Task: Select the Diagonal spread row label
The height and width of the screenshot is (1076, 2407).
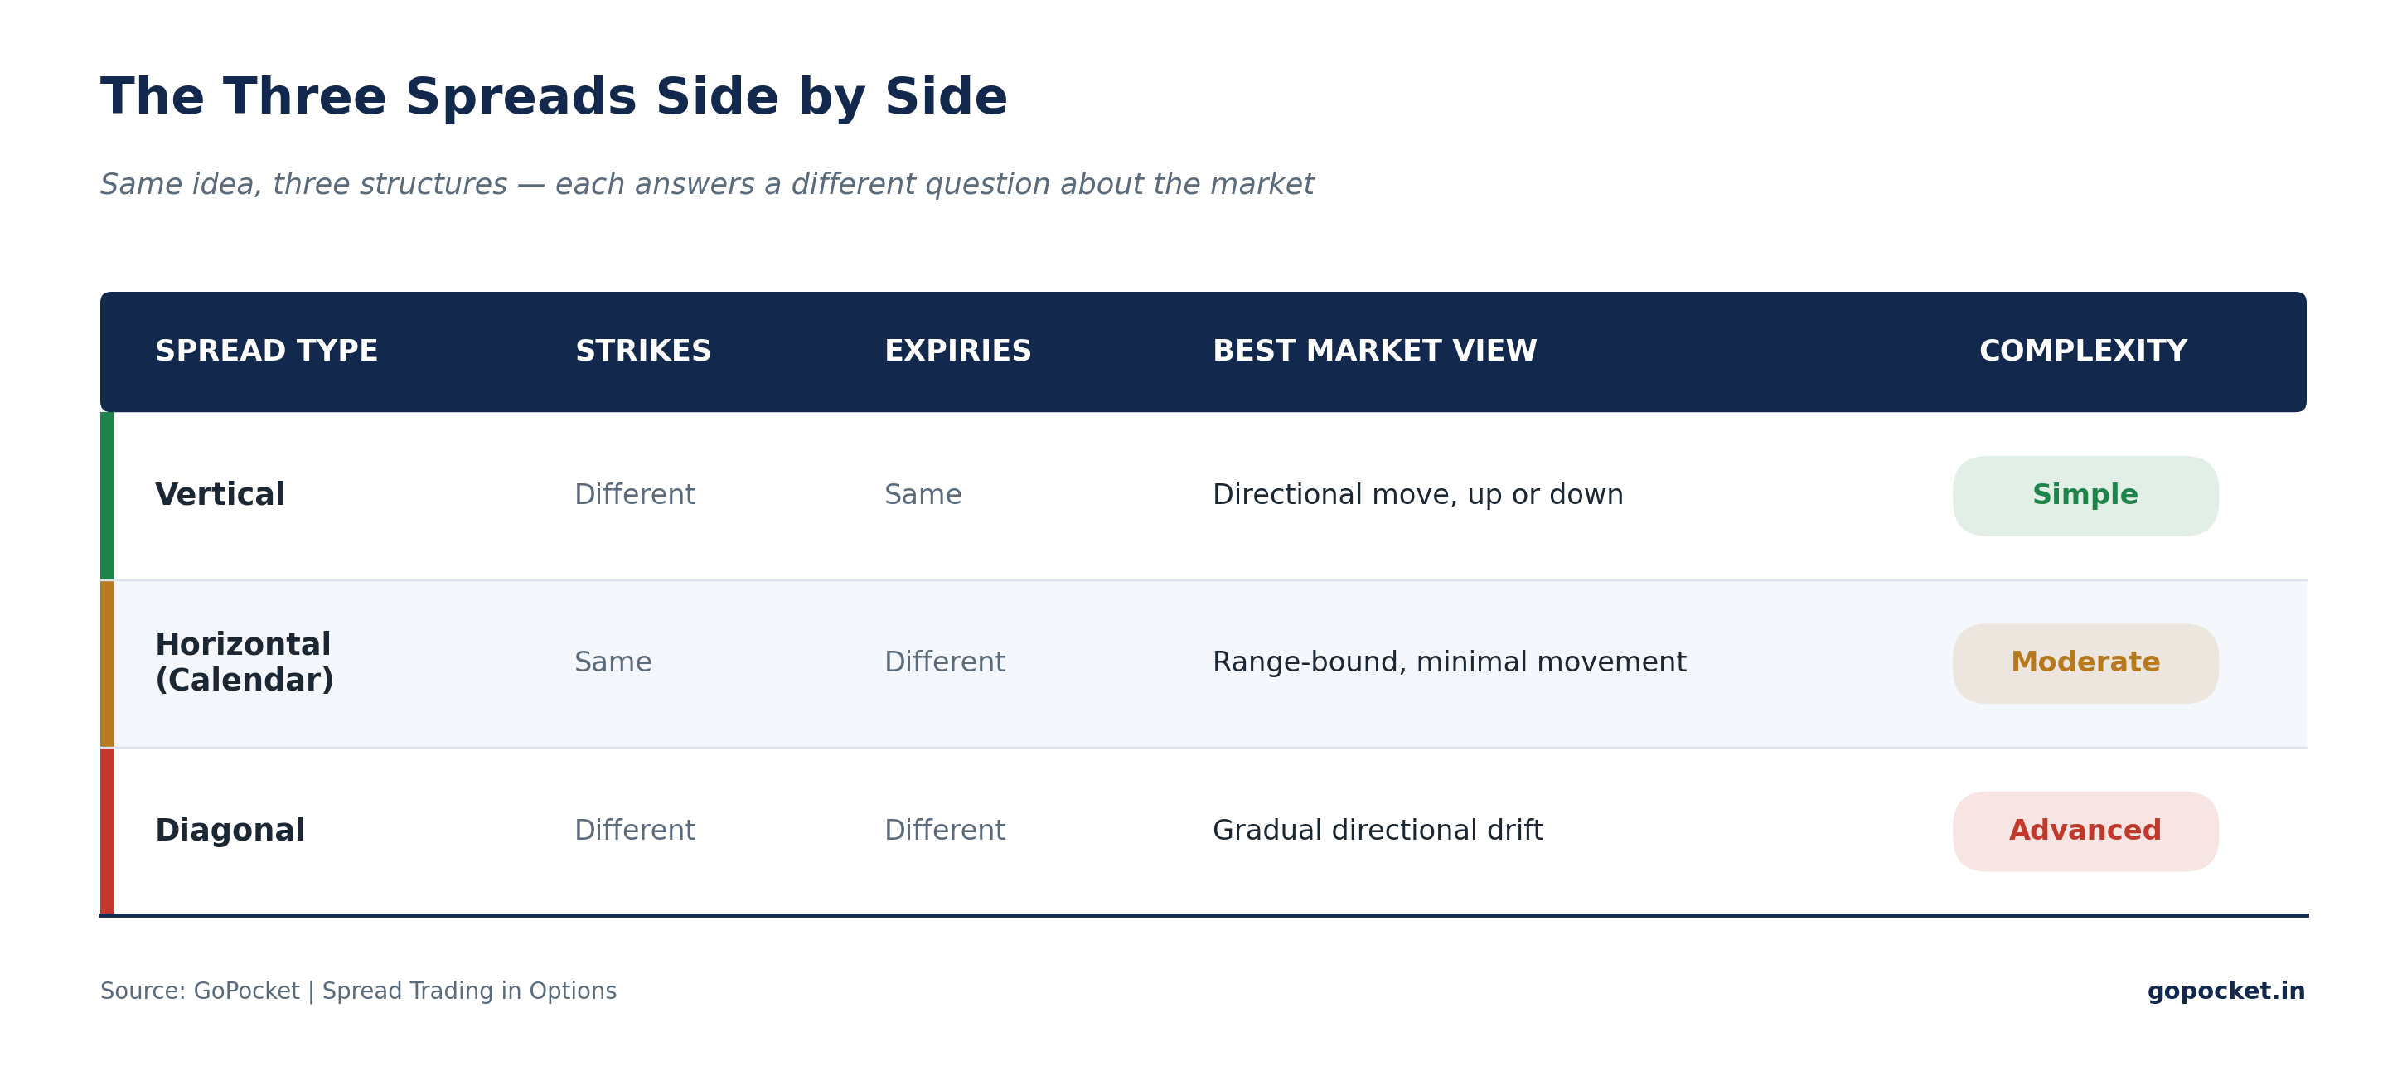Action: [x=230, y=830]
